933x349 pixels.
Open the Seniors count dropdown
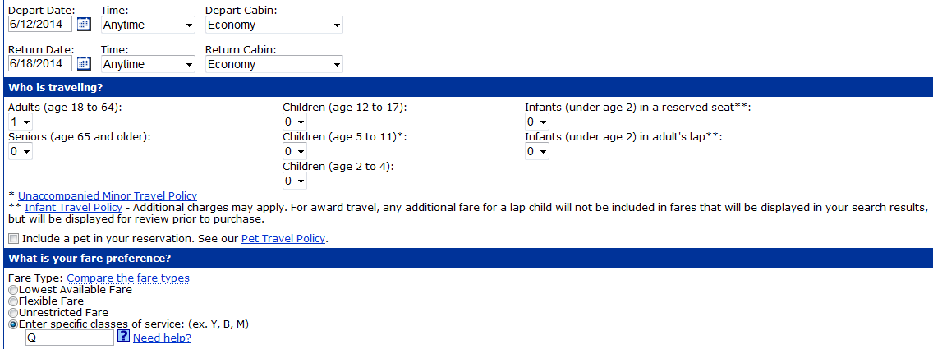(x=20, y=151)
